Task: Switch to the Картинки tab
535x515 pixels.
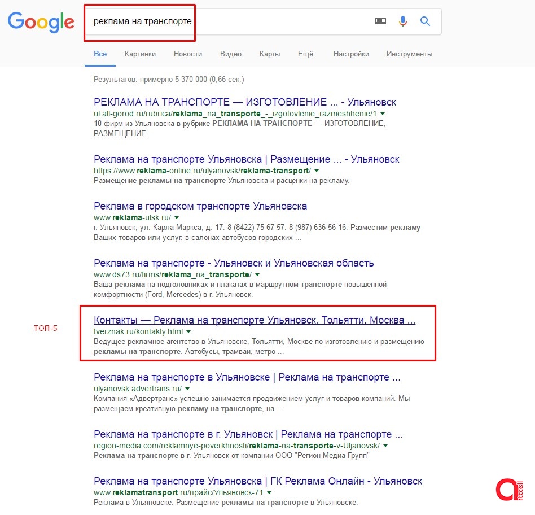Action: pos(140,54)
